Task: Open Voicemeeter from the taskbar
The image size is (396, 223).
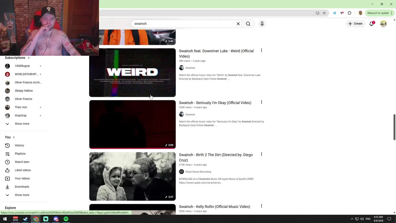Action: [x=15, y=219]
